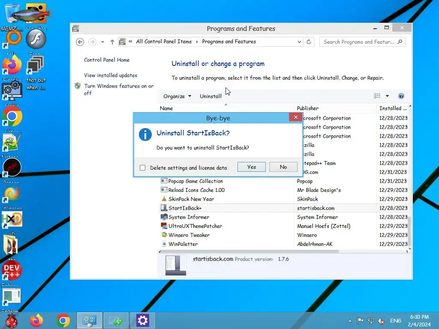This screenshot has width=439, height=329.
Task: Switch to Control Panel taskbar button
Action: click(90, 320)
